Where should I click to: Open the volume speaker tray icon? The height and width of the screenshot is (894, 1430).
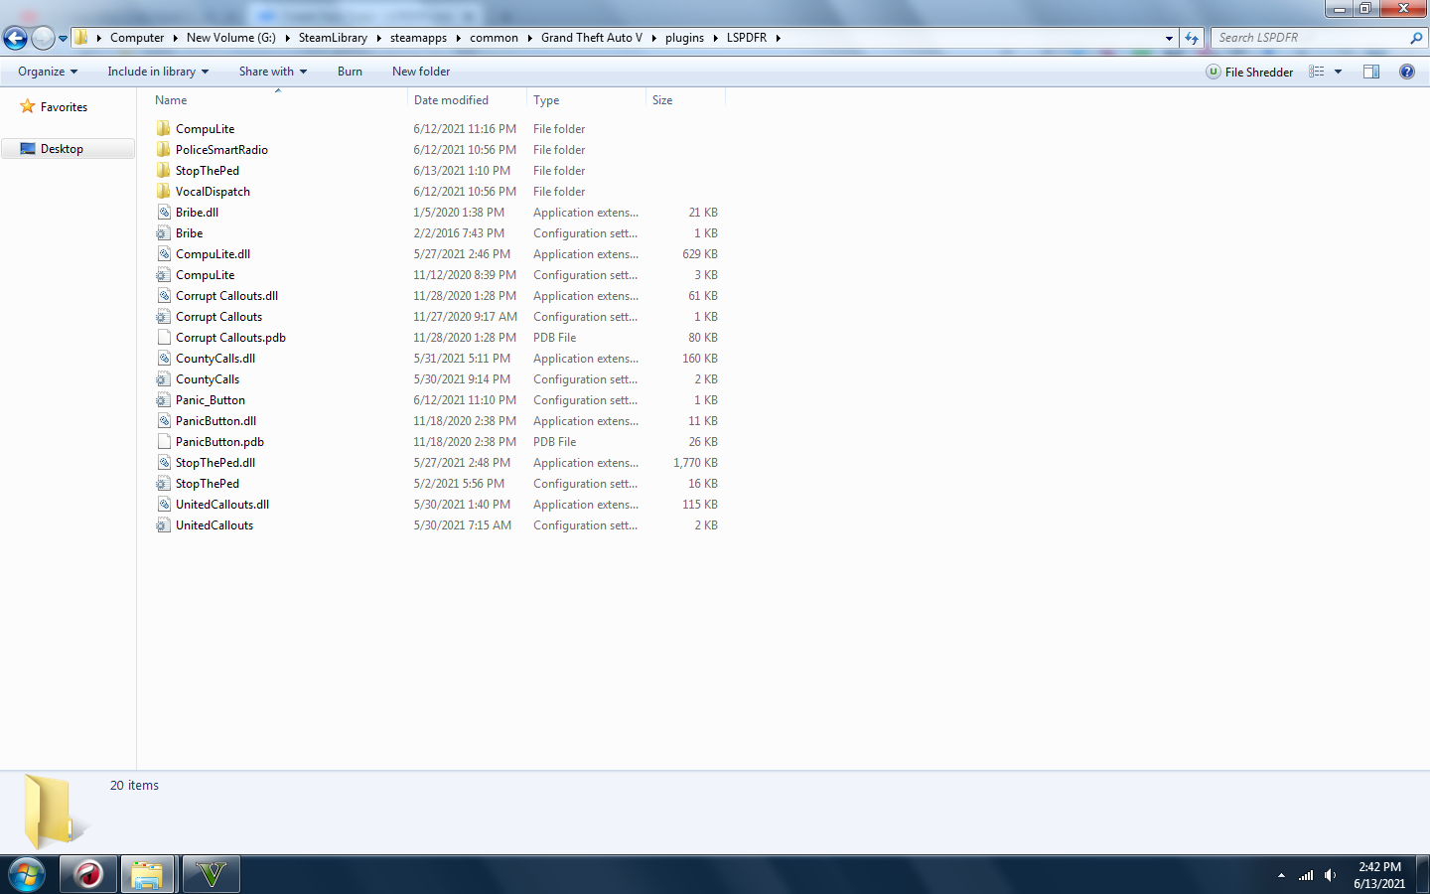(1331, 875)
